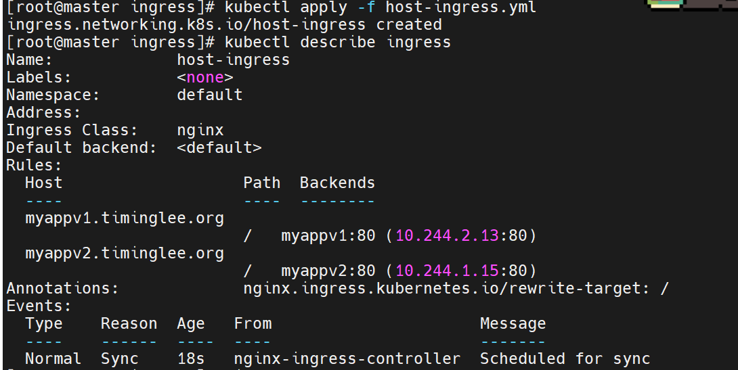Click the 'Reason' events column header
Viewport: 738px width, 370px height.
click(129, 323)
